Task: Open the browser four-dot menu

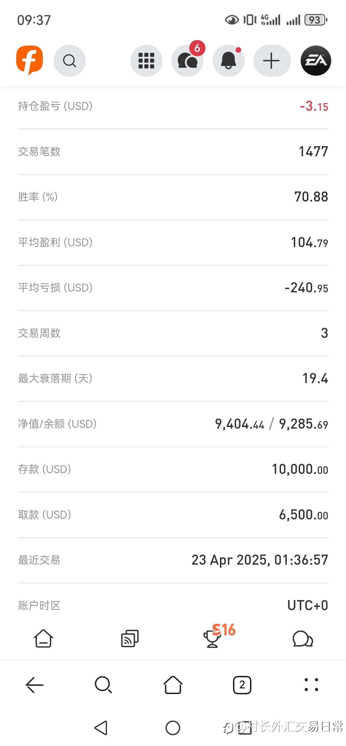Action: click(311, 685)
